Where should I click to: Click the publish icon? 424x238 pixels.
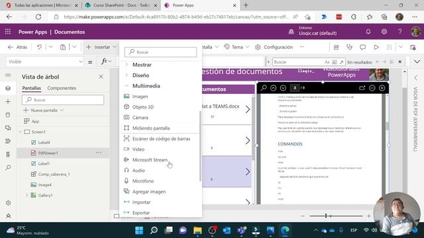(413, 48)
